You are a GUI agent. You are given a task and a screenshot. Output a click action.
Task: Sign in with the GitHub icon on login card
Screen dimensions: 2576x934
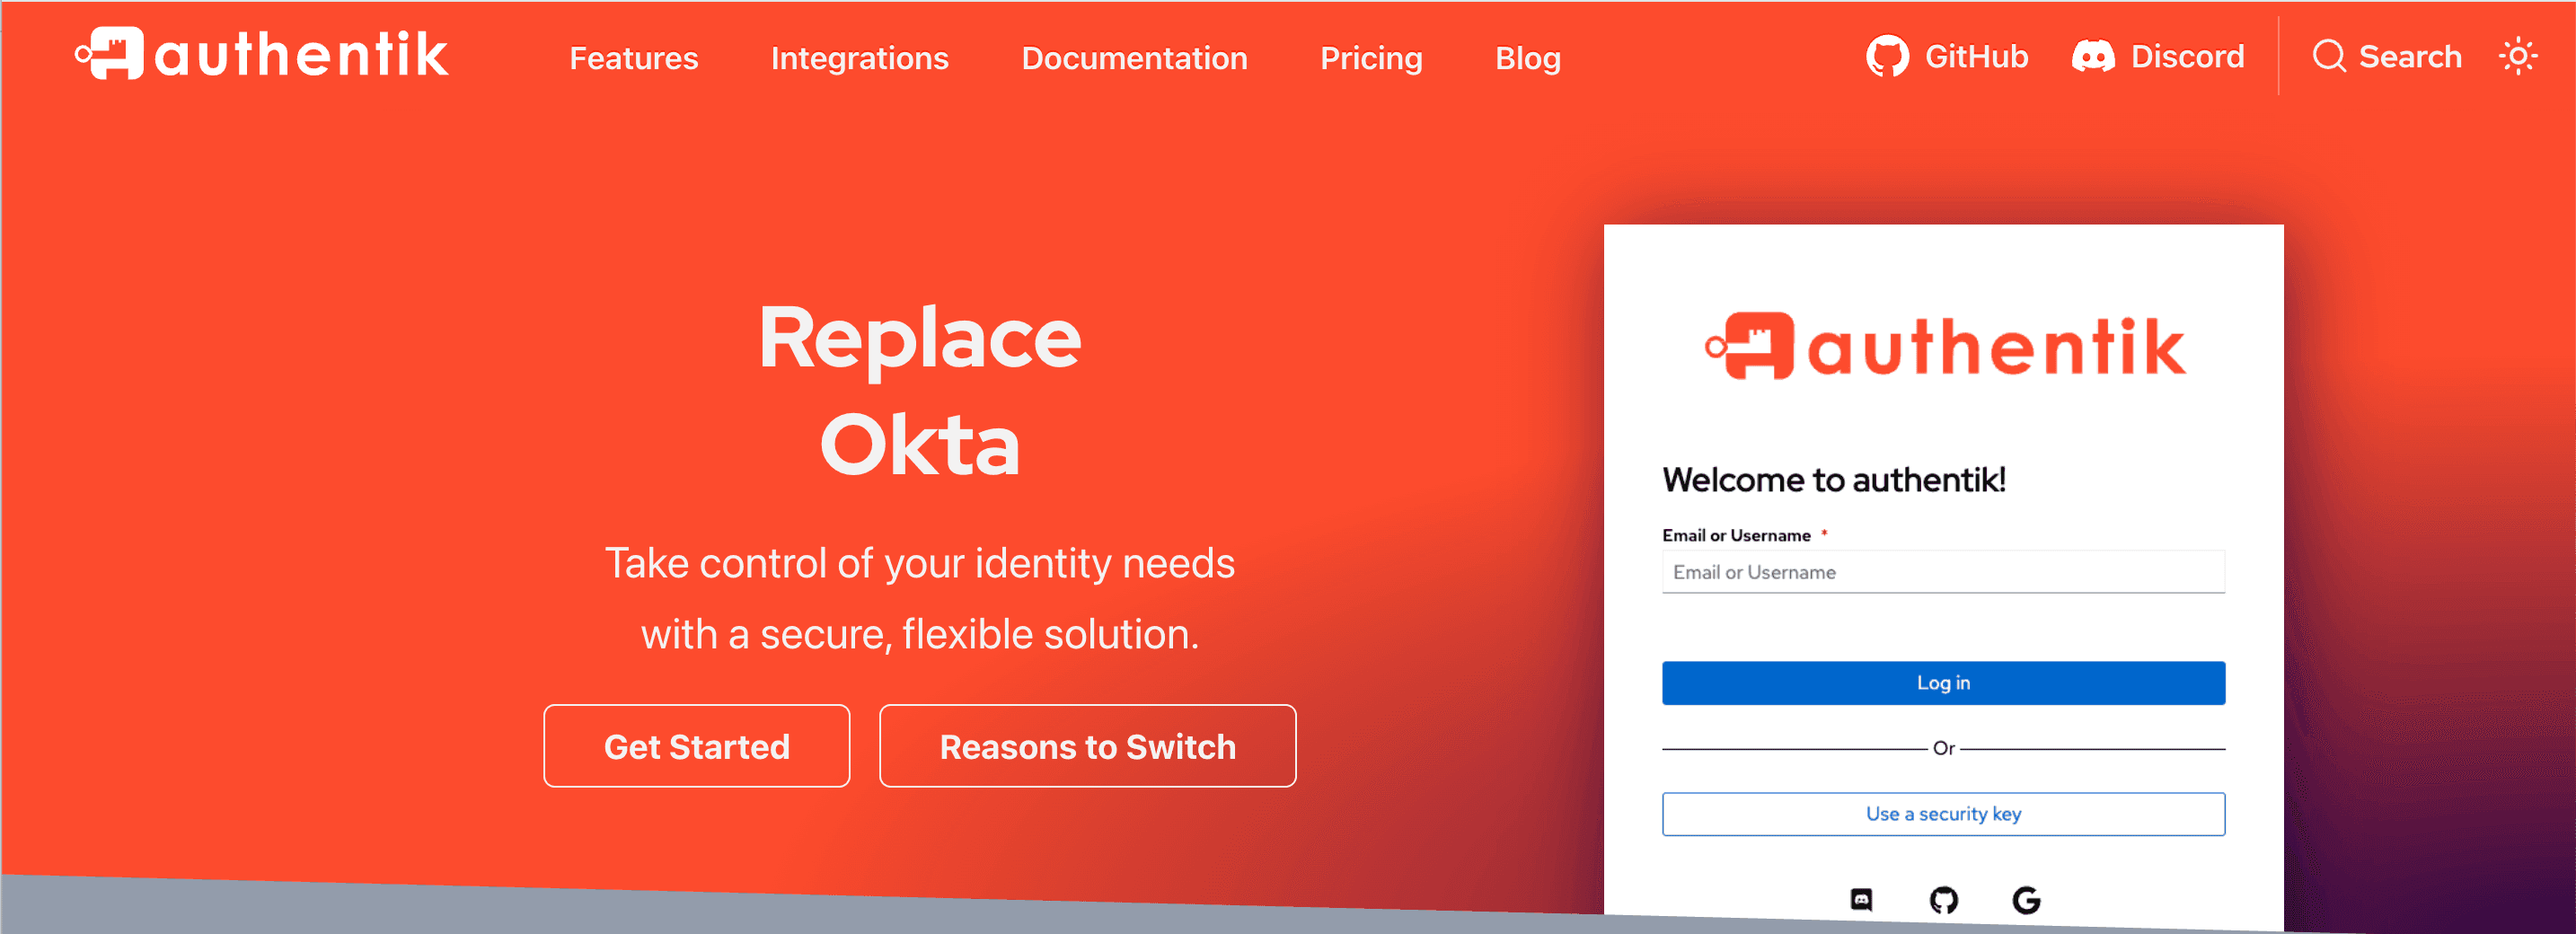[x=1943, y=900]
